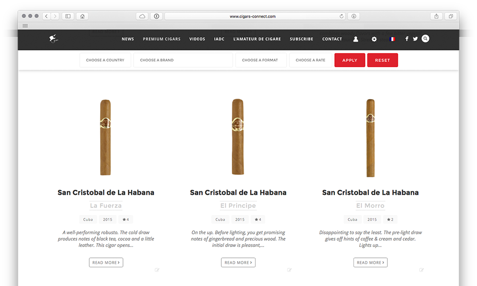This screenshot has width=477, height=286.
Task: Click the red Reset button
Action: pyautogui.click(x=383, y=60)
